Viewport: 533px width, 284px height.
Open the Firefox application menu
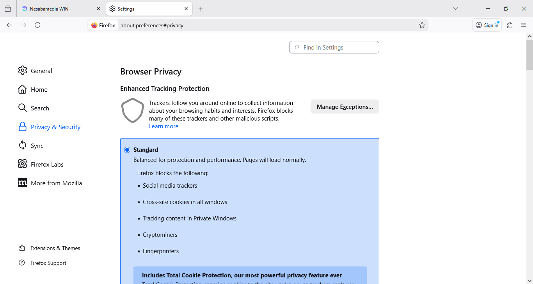[x=524, y=25]
